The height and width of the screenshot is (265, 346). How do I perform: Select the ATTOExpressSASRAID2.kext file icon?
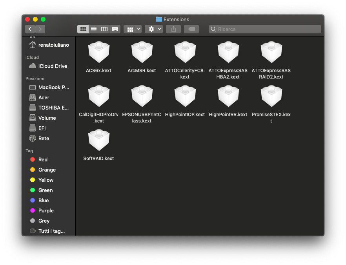pos(271,52)
